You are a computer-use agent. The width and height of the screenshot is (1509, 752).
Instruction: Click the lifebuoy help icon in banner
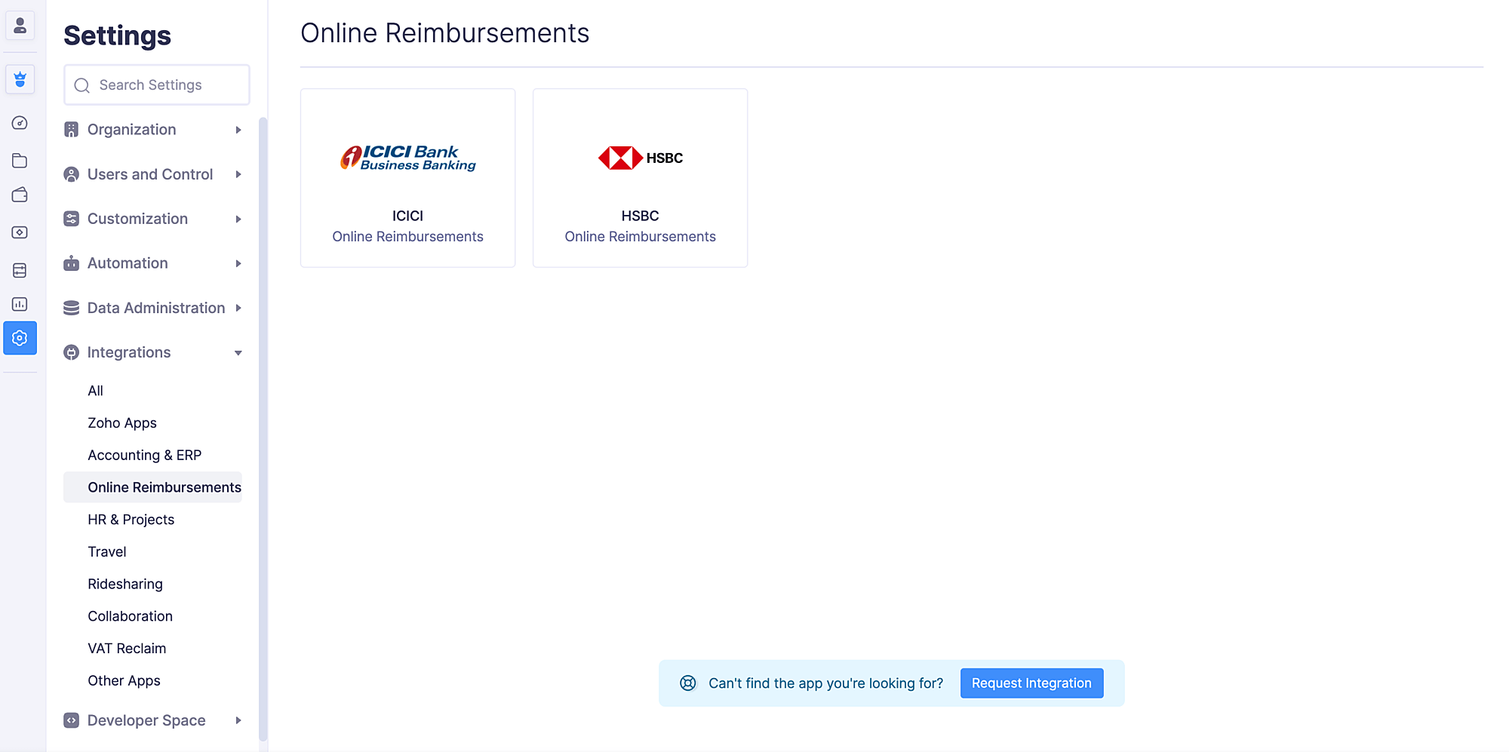coord(687,683)
